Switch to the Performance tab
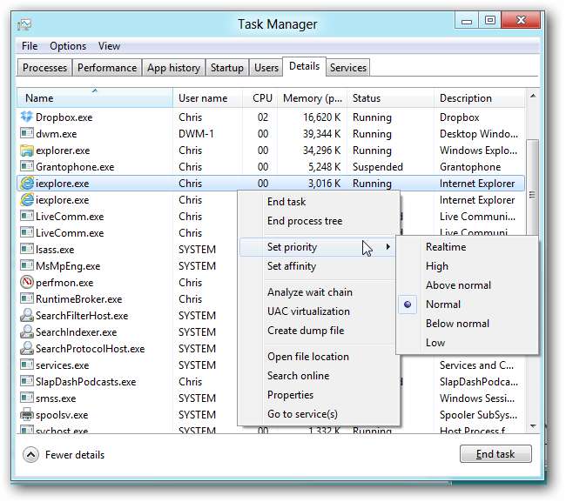 click(107, 68)
